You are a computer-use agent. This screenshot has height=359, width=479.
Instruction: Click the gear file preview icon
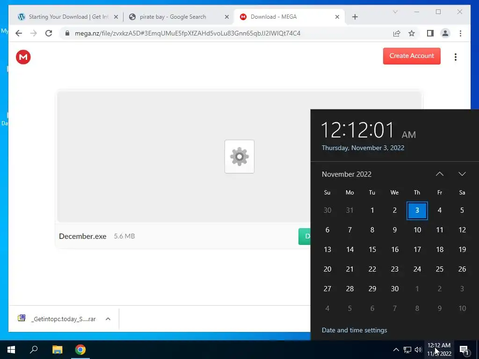tap(239, 157)
